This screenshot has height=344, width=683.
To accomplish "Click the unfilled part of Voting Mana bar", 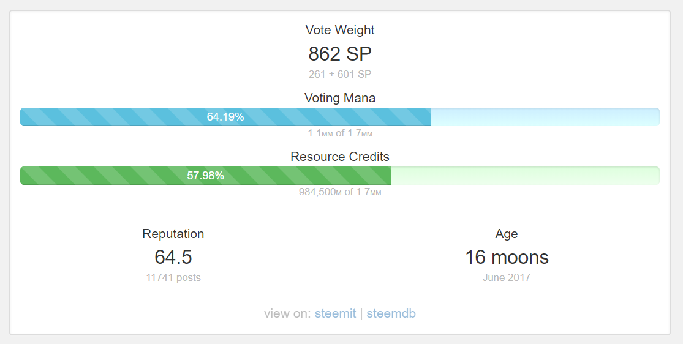I will 545,117.
